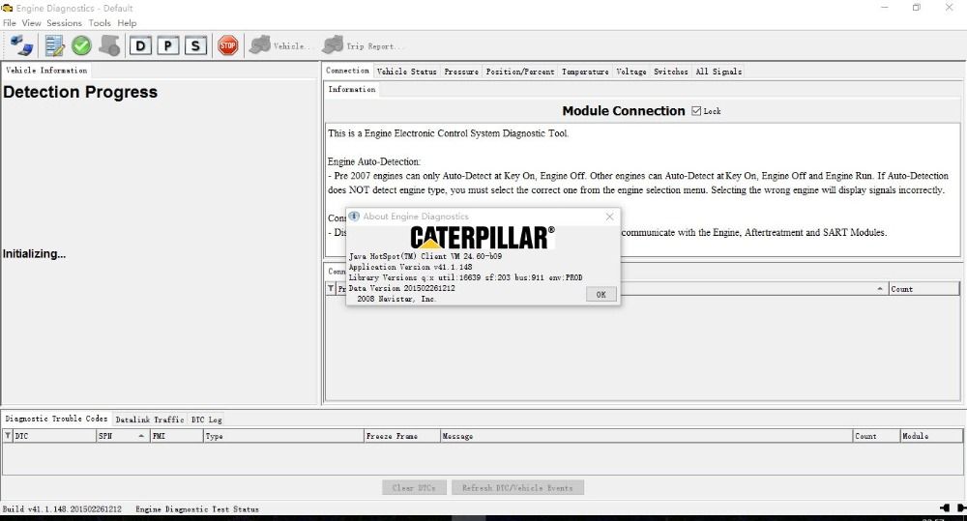Click the filter icon in connection table header

point(331,289)
